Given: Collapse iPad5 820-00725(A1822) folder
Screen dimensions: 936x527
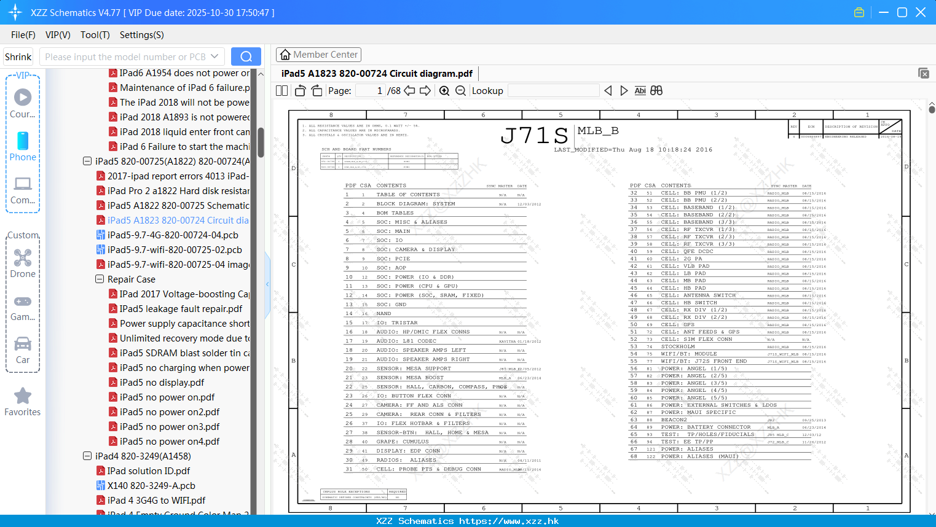Looking at the screenshot, I should click(87, 162).
